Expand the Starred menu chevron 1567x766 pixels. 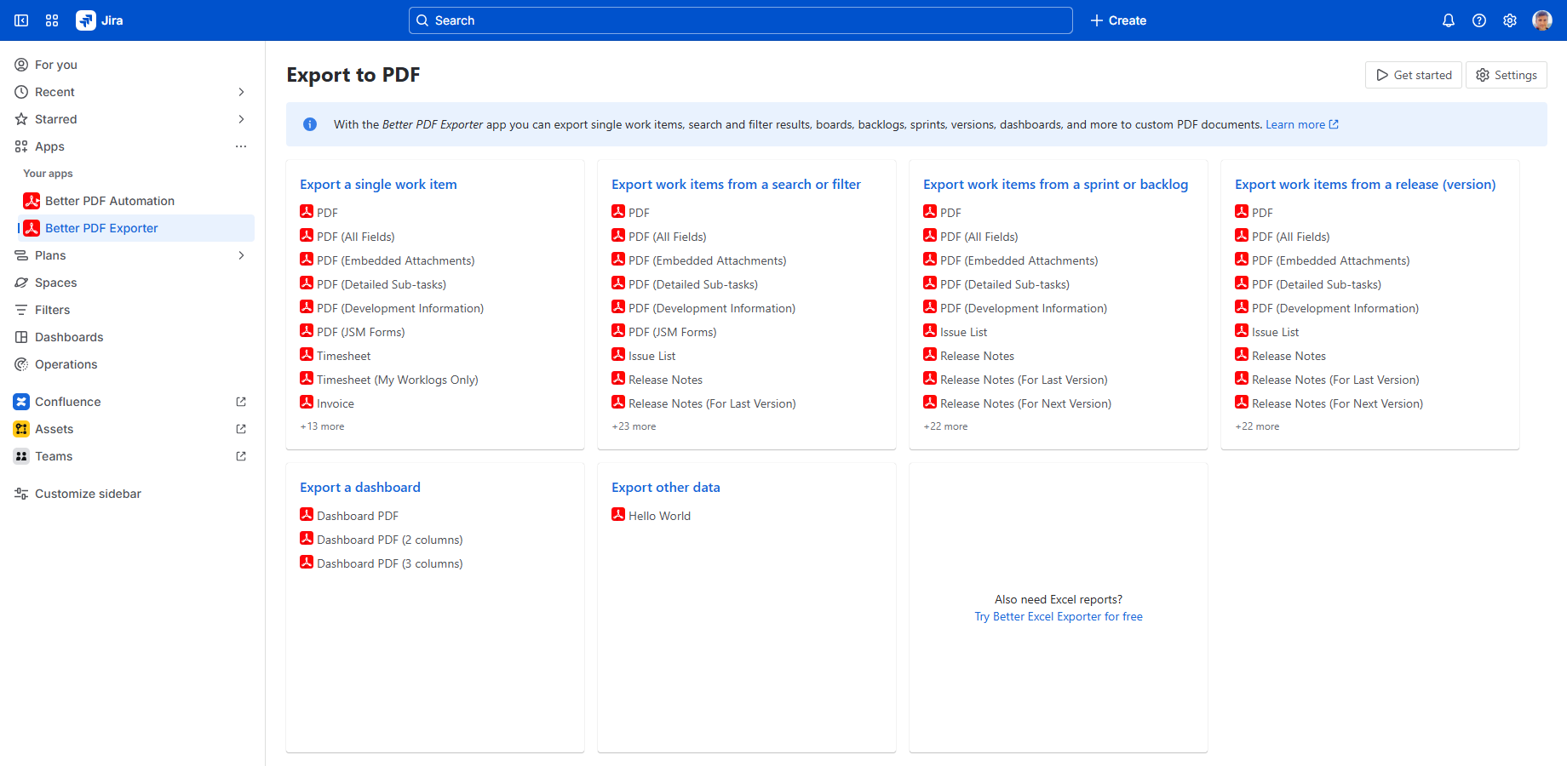pyautogui.click(x=241, y=119)
